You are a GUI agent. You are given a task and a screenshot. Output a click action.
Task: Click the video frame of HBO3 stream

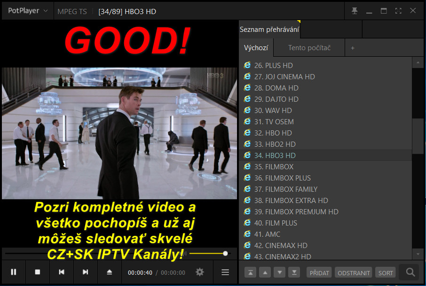(119, 133)
